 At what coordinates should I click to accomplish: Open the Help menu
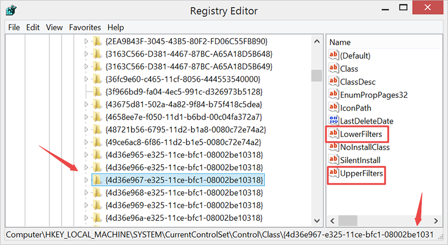[x=116, y=27]
